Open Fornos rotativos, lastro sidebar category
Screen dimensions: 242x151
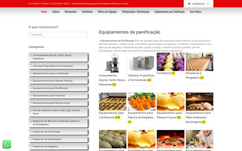click(58, 112)
